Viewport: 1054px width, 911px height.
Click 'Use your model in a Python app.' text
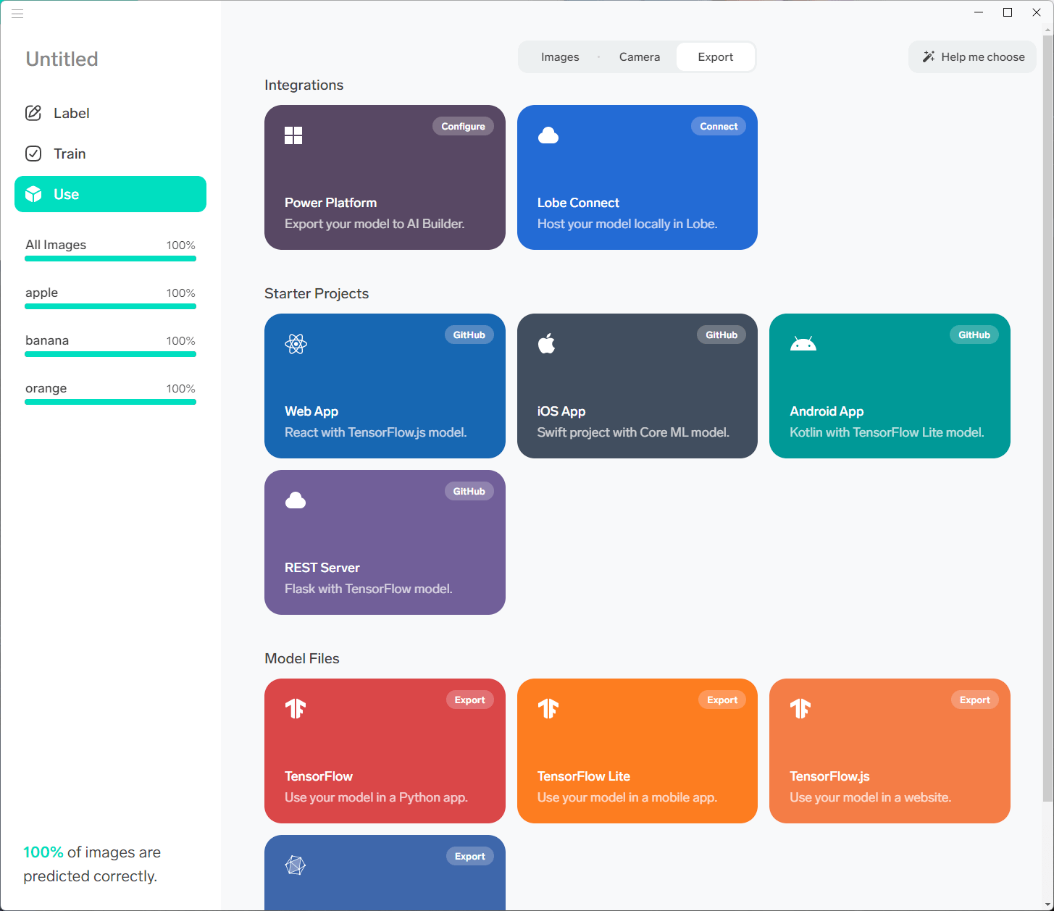376,797
